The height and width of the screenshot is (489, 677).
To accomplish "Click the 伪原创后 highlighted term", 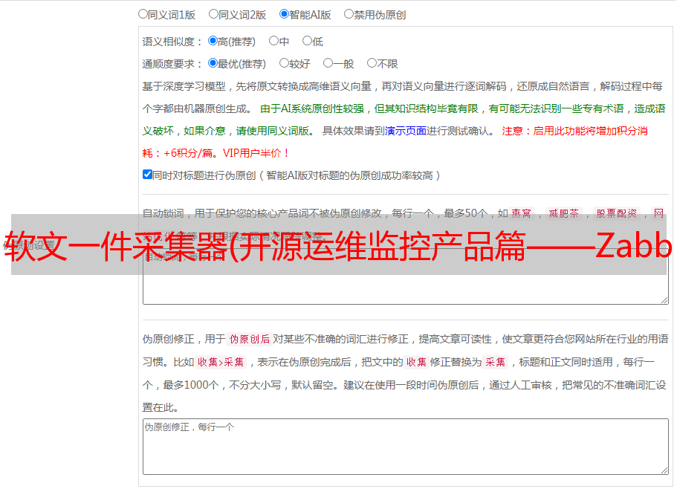I will (x=250, y=339).
